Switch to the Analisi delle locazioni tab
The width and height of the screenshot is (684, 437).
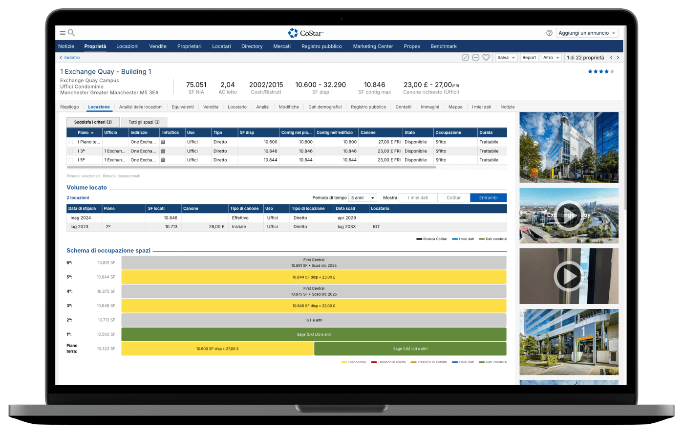point(141,107)
